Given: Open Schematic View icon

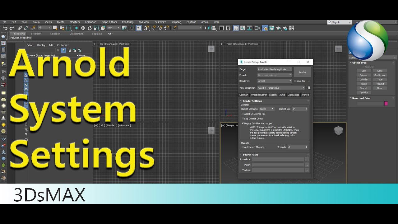Looking at the screenshot, I should point(257,28).
